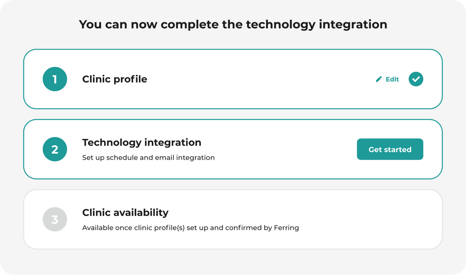Click the word 'Ferring' in the step 3 description
The height and width of the screenshot is (275, 466).
[x=286, y=228]
